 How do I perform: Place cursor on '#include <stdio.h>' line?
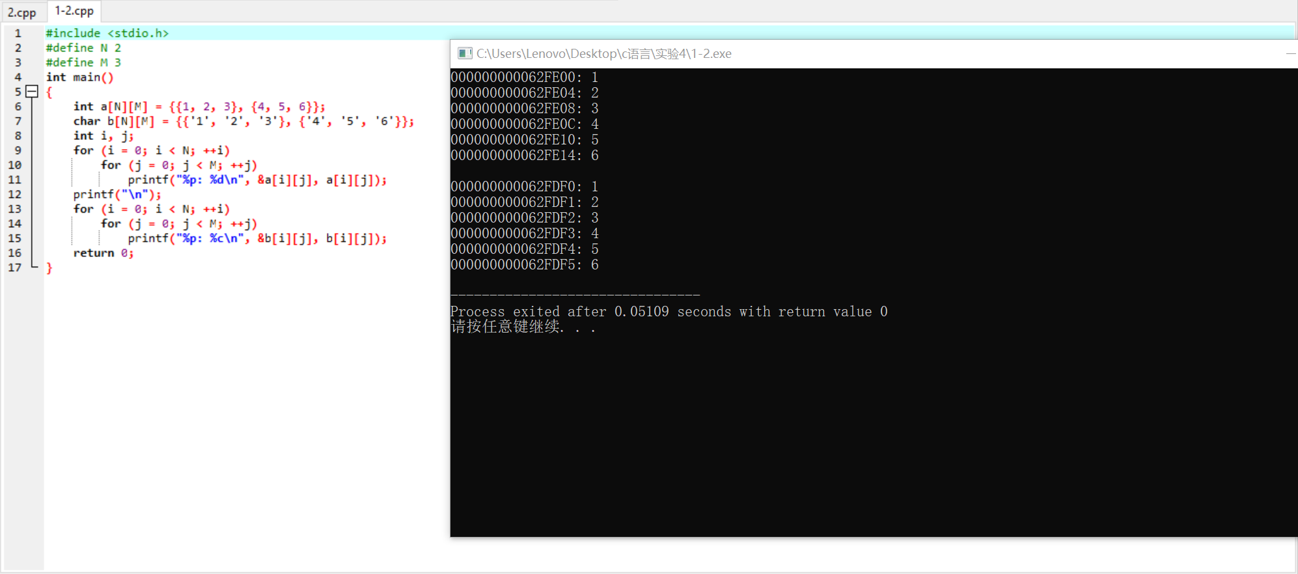point(107,33)
